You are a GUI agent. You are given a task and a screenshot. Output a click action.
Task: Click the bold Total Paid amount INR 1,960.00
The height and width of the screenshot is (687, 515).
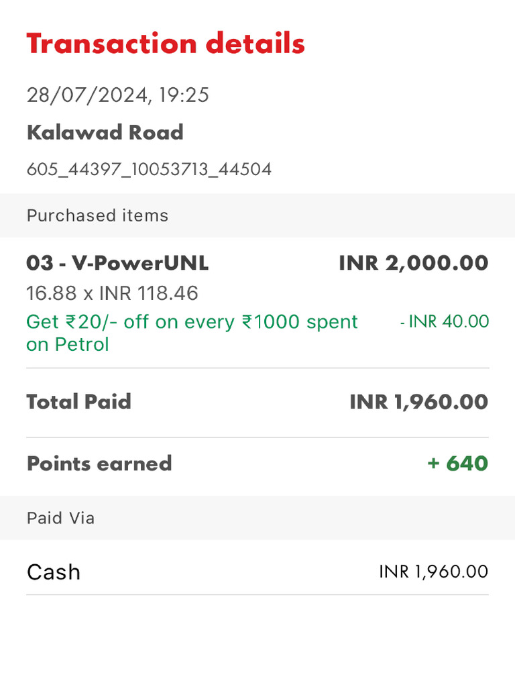click(418, 402)
